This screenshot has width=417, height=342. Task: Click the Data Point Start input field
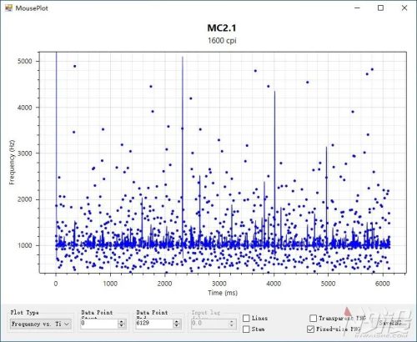point(99,324)
